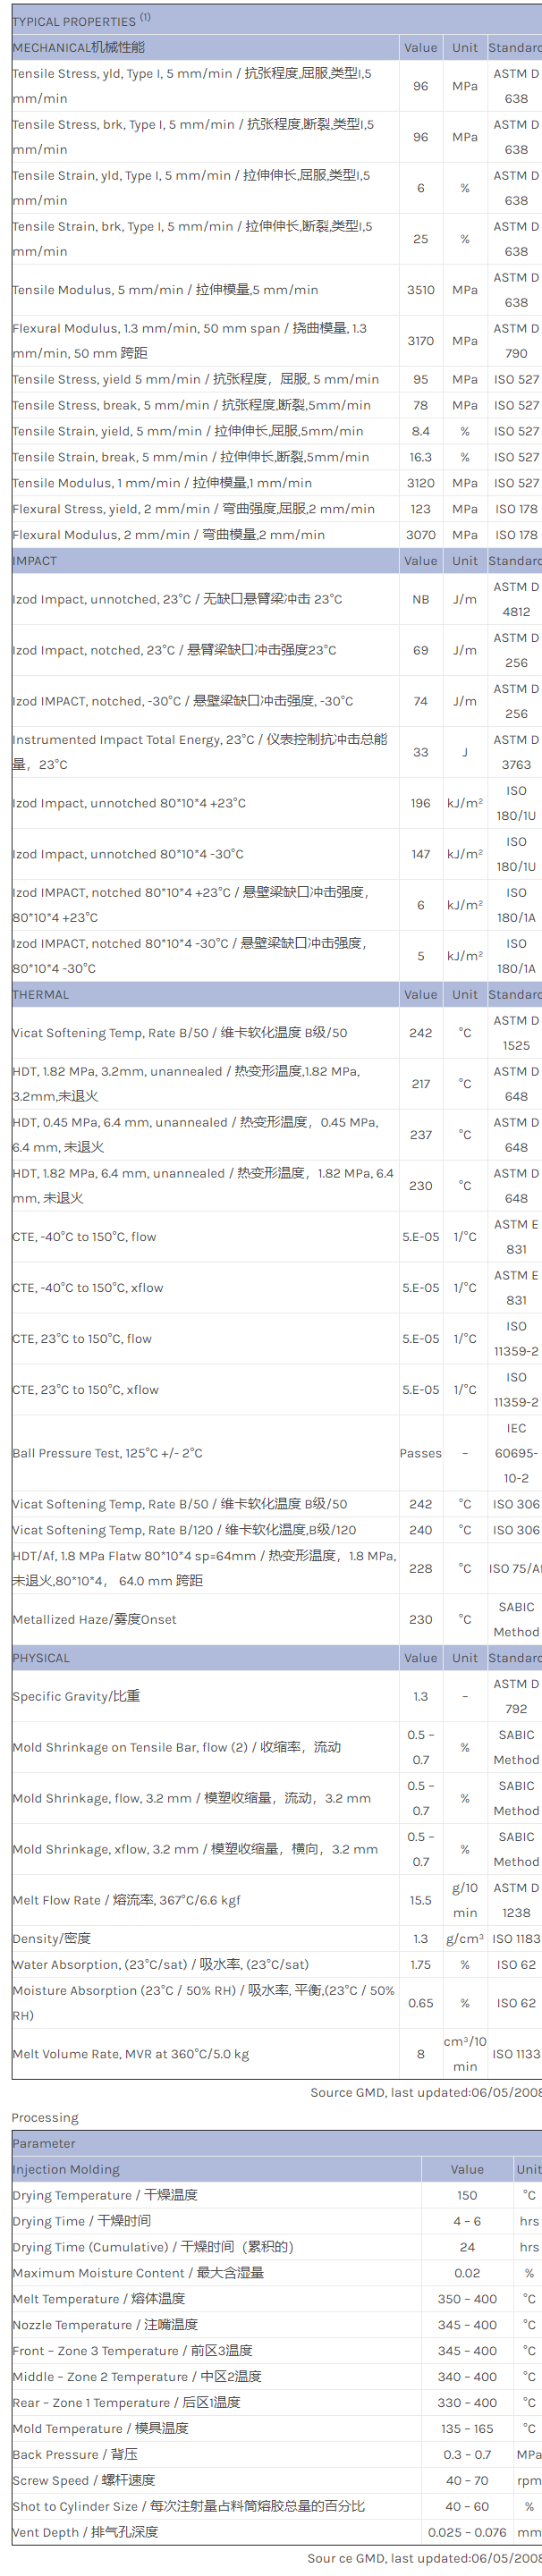542x2576 pixels.
Task: Click the Ball Pressure Test row label
Action: point(107,1453)
